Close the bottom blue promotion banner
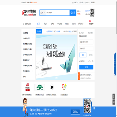 [94, 108]
